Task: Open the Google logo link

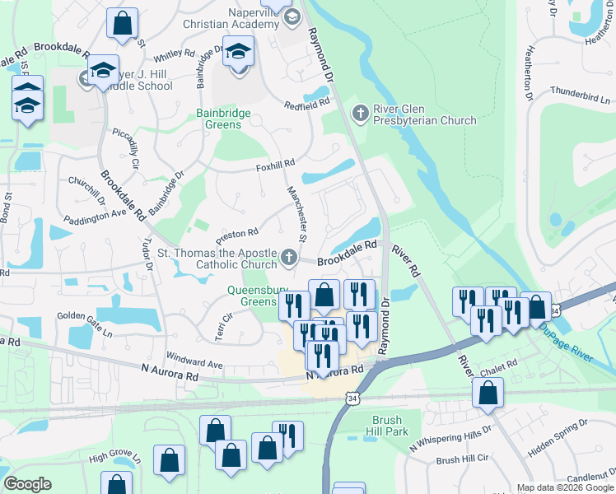Action: coord(27,484)
